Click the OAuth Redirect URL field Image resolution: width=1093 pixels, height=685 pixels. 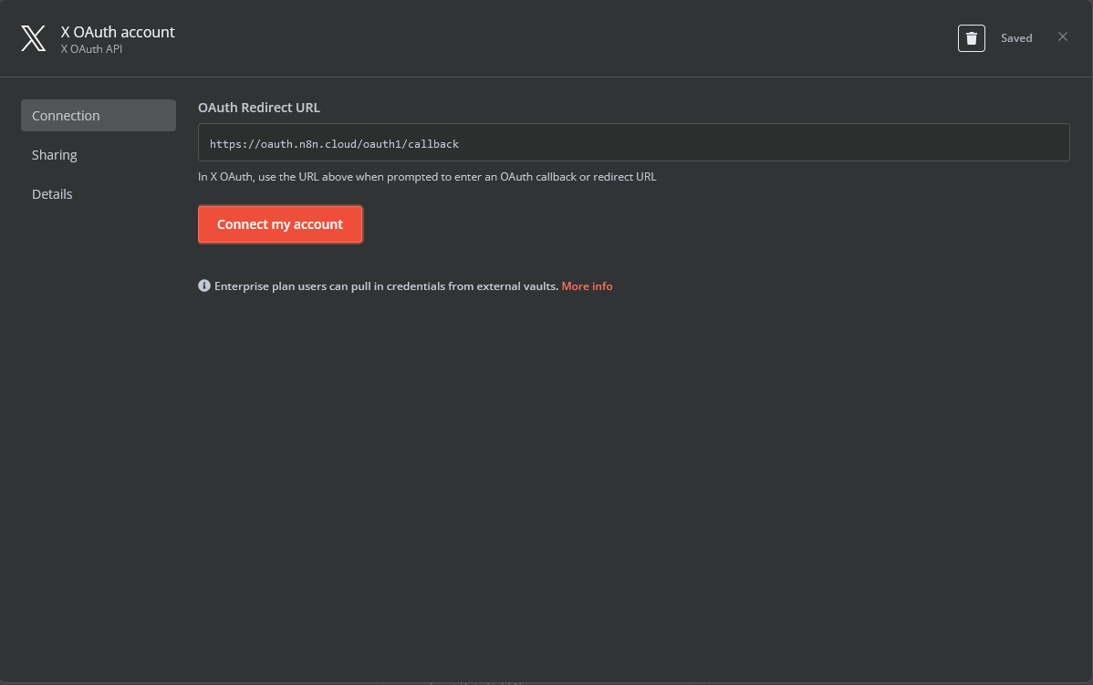pyautogui.click(x=633, y=142)
